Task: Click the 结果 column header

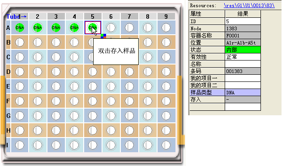Action: click(243, 14)
